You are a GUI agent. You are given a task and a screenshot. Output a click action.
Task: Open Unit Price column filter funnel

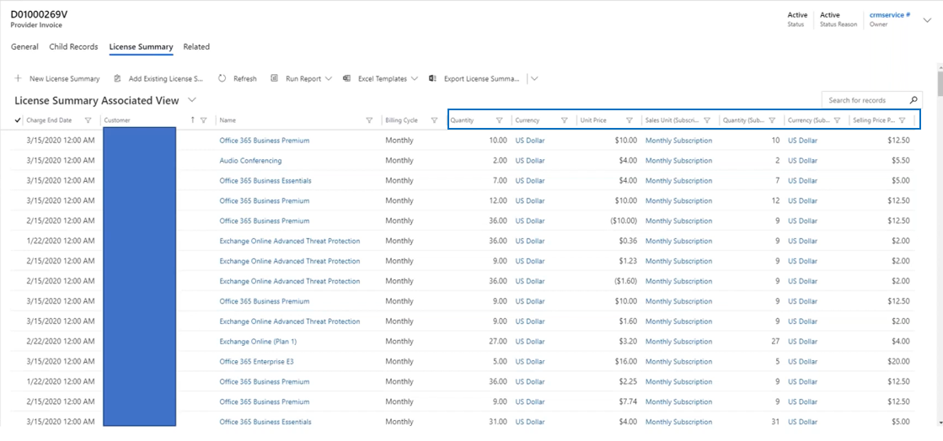[629, 120]
